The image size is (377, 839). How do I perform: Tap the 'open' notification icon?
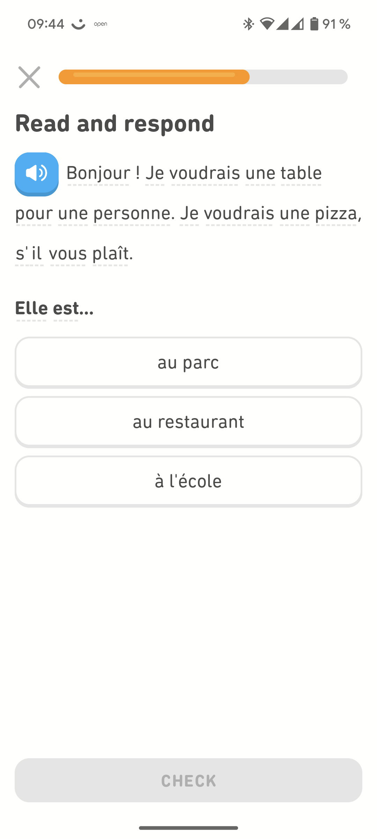pos(101,24)
